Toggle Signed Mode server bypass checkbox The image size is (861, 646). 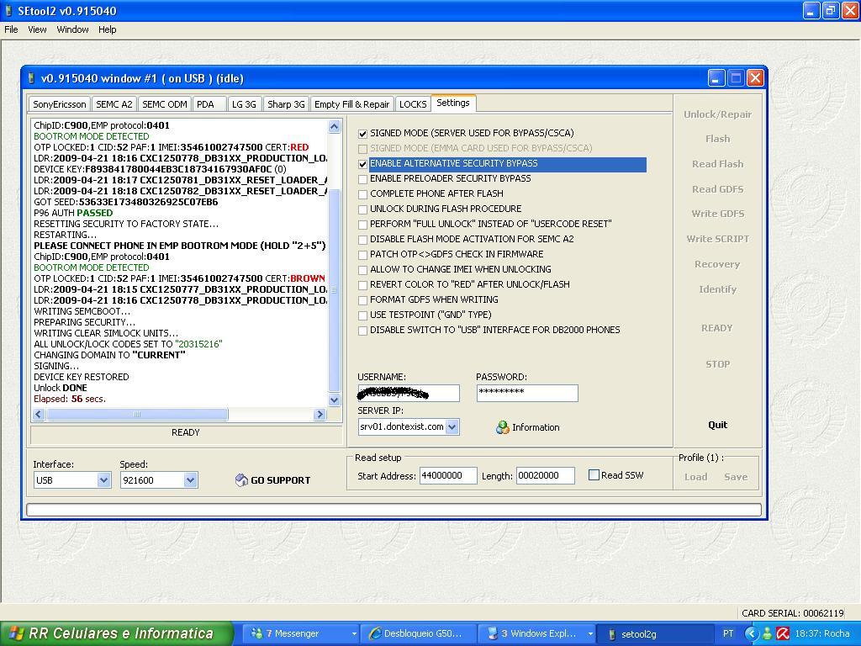(362, 134)
